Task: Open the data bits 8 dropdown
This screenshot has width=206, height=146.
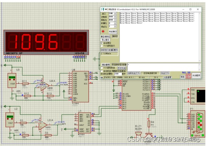Action: [x=112, y=23]
